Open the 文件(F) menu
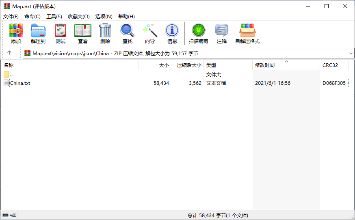Viewport: 355px width, 220px height. tap(11, 17)
